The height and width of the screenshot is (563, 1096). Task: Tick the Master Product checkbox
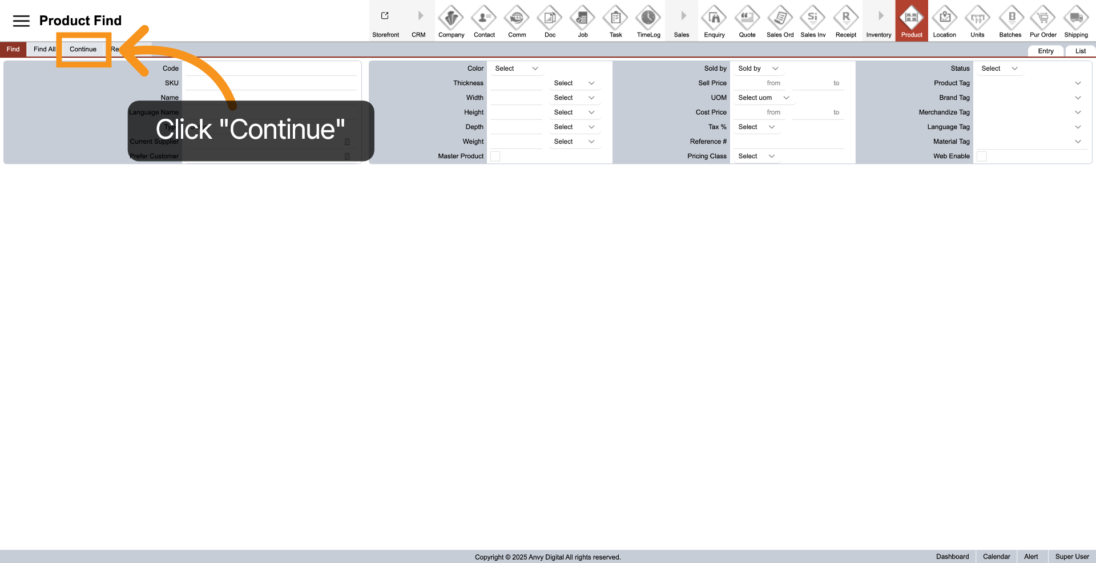point(495,156)
